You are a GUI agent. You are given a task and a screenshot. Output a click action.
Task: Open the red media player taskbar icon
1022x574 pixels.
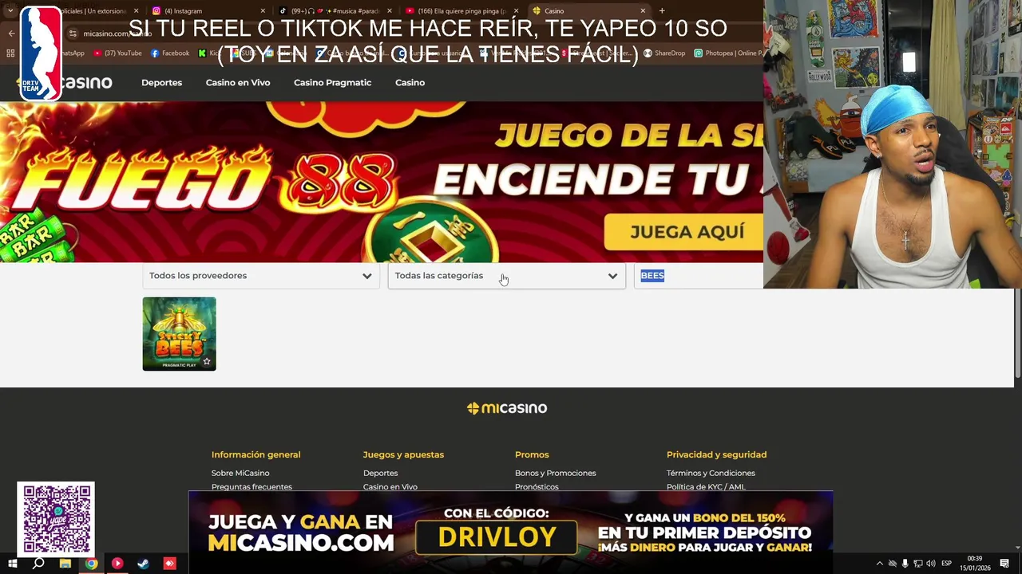tap(117, 564)
